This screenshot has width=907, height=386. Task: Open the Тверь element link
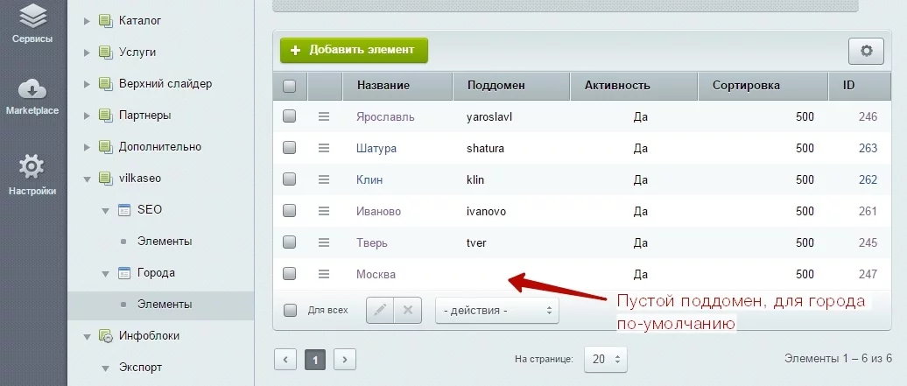click(x=371, y=242)
